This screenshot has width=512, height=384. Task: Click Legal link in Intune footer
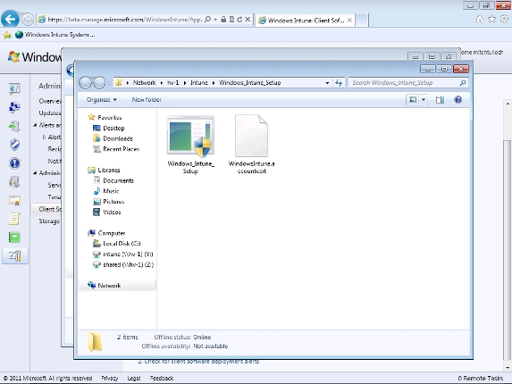(134, 378)
